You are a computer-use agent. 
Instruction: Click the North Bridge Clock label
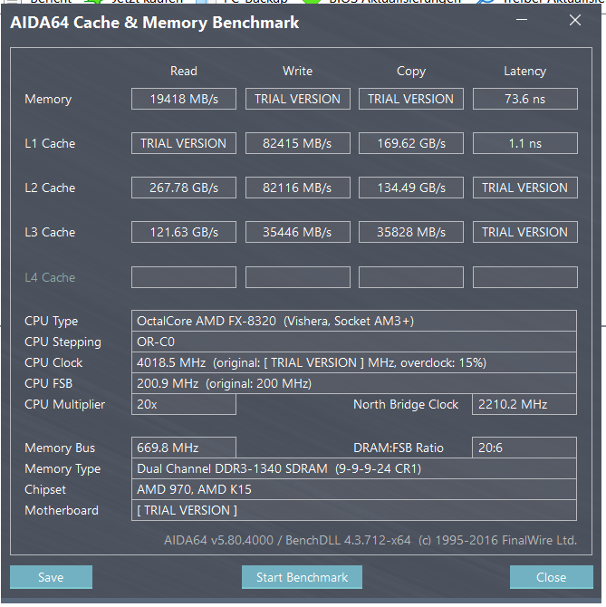tap(406, 404)
